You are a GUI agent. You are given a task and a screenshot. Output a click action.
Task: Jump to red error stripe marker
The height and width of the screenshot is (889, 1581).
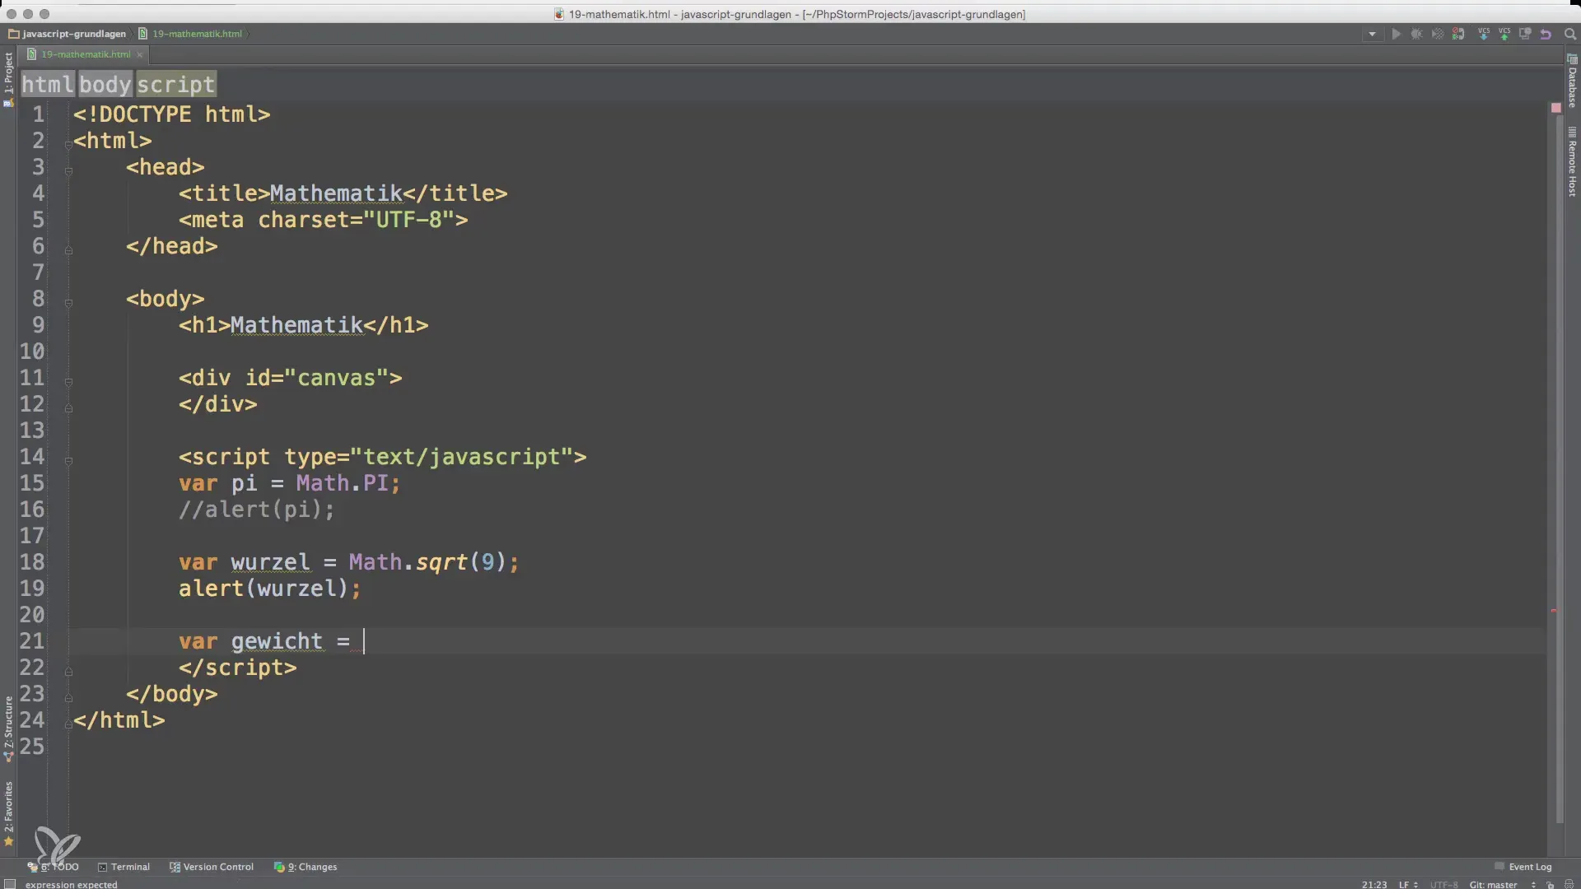(x=1554, y=611)
